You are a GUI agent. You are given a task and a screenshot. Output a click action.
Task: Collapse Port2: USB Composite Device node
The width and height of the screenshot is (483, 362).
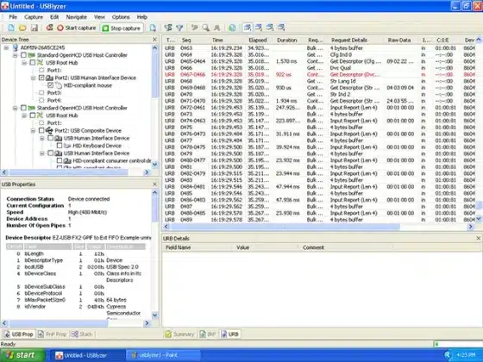click(x=33, y=131)
